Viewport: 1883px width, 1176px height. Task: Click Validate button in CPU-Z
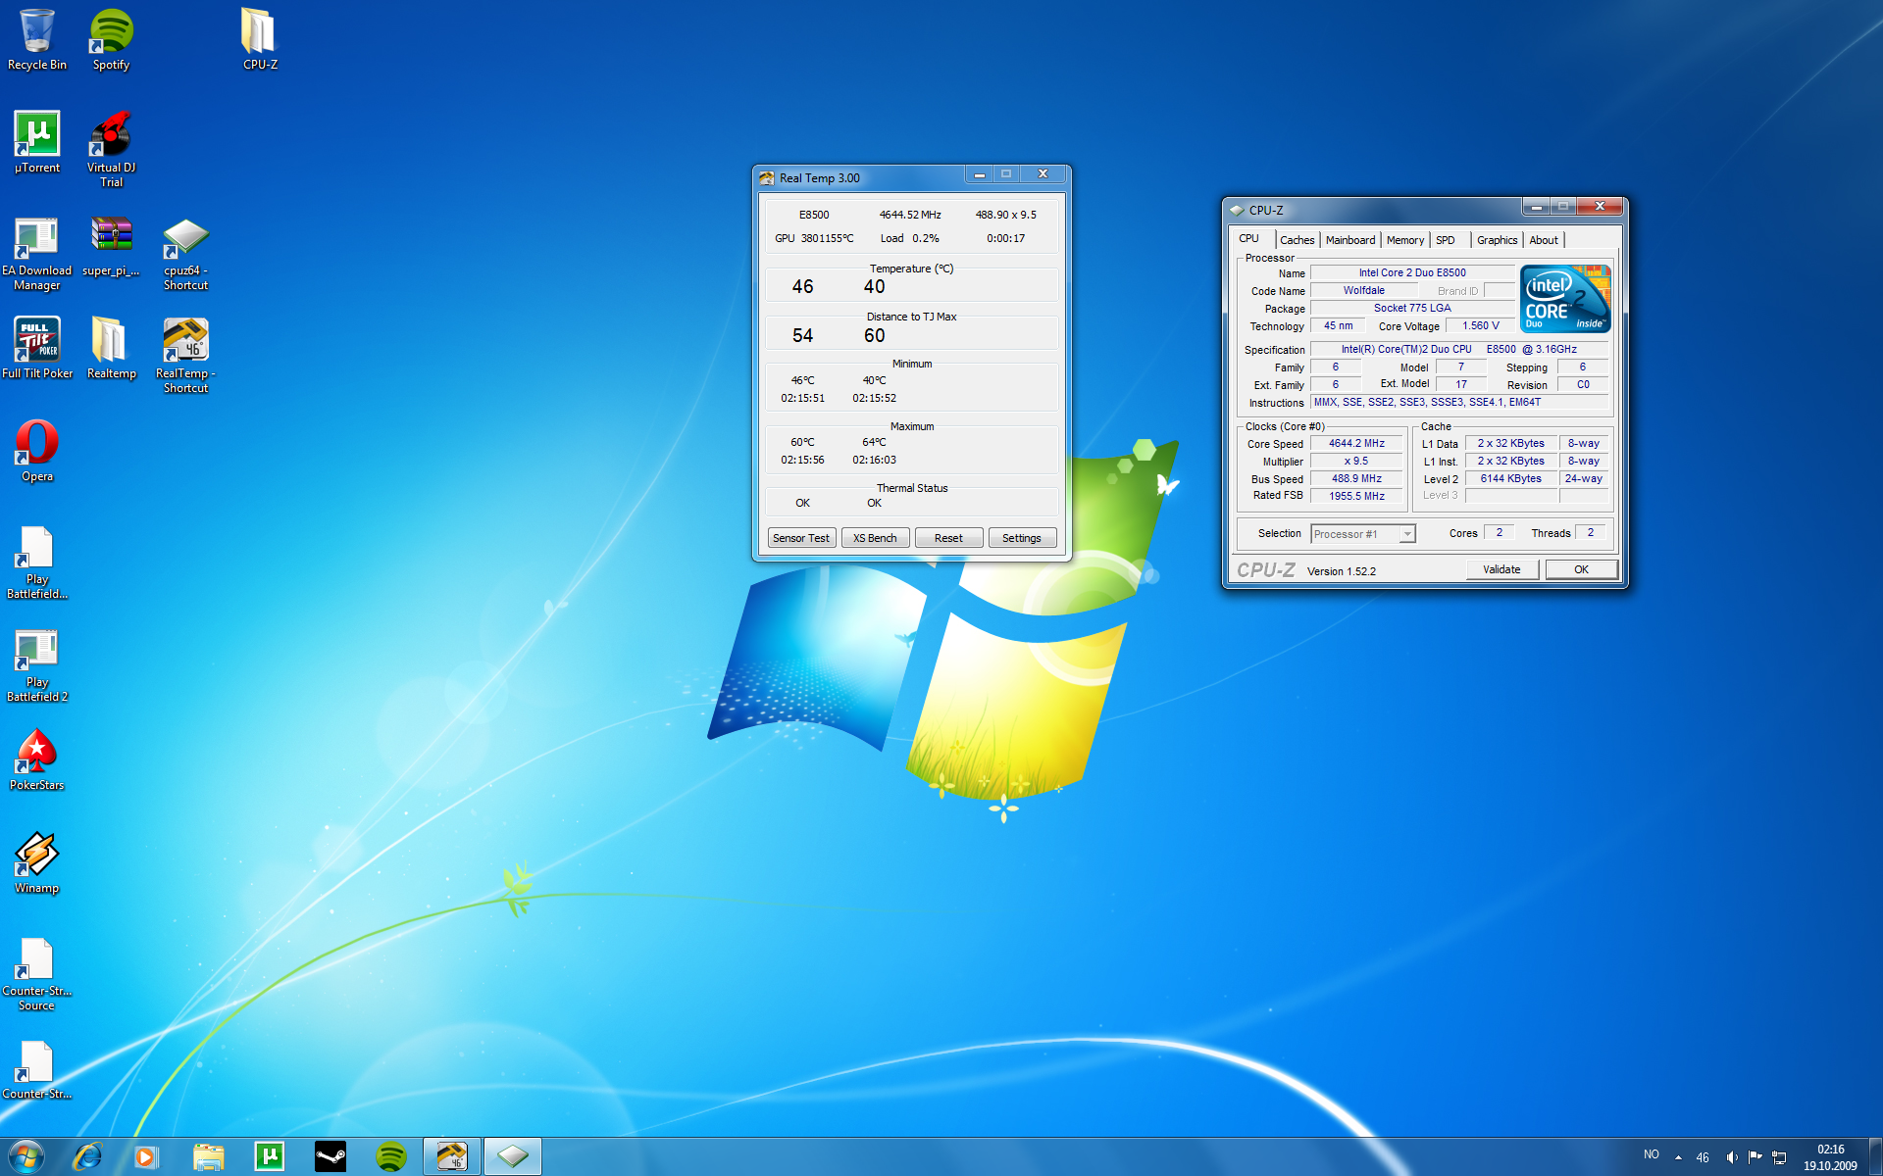coord(1501,569)
